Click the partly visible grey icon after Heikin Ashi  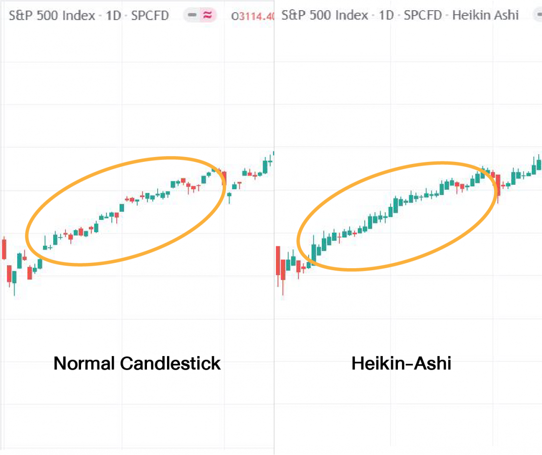click(x=539, y=15)
